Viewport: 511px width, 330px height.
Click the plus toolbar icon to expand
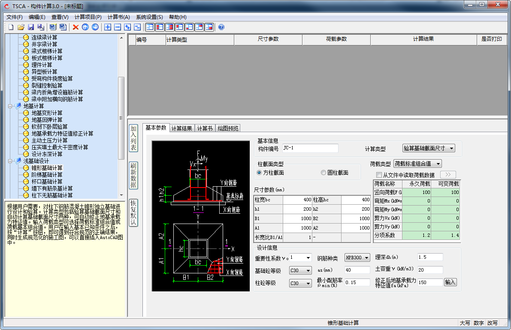108,27
